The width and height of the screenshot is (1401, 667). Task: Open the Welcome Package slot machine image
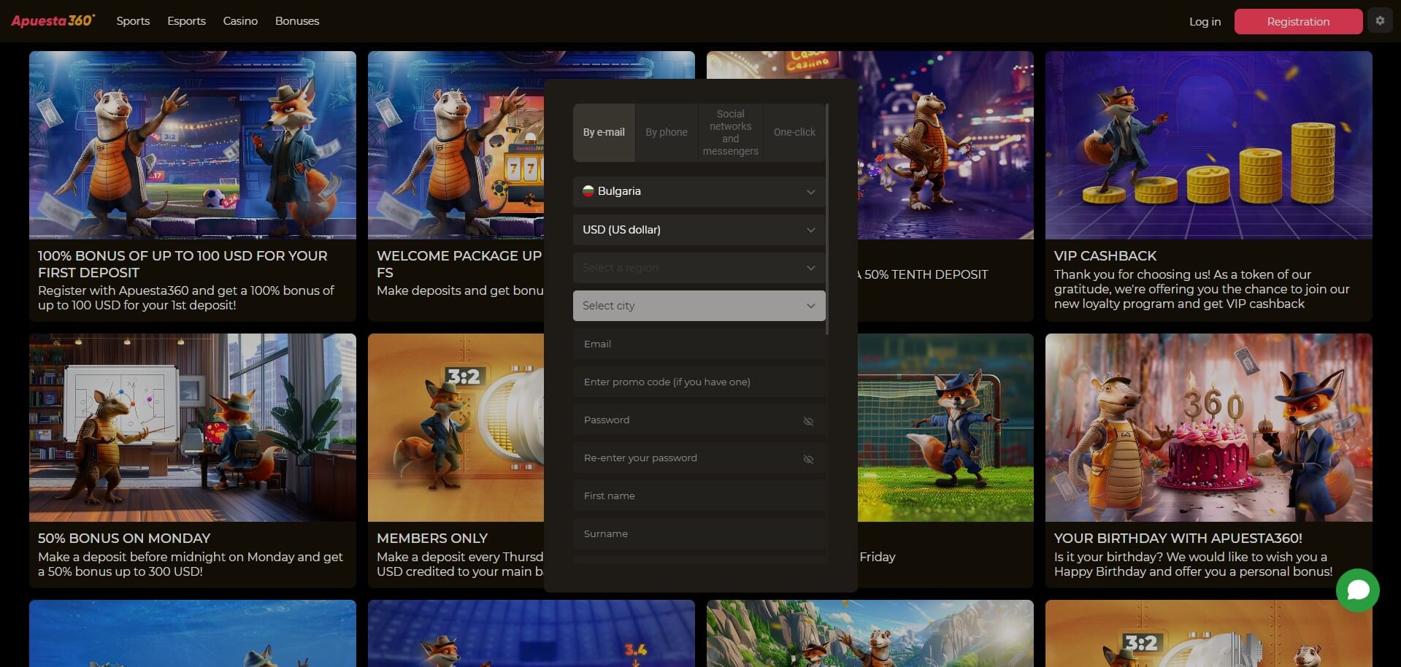(456, 144)
